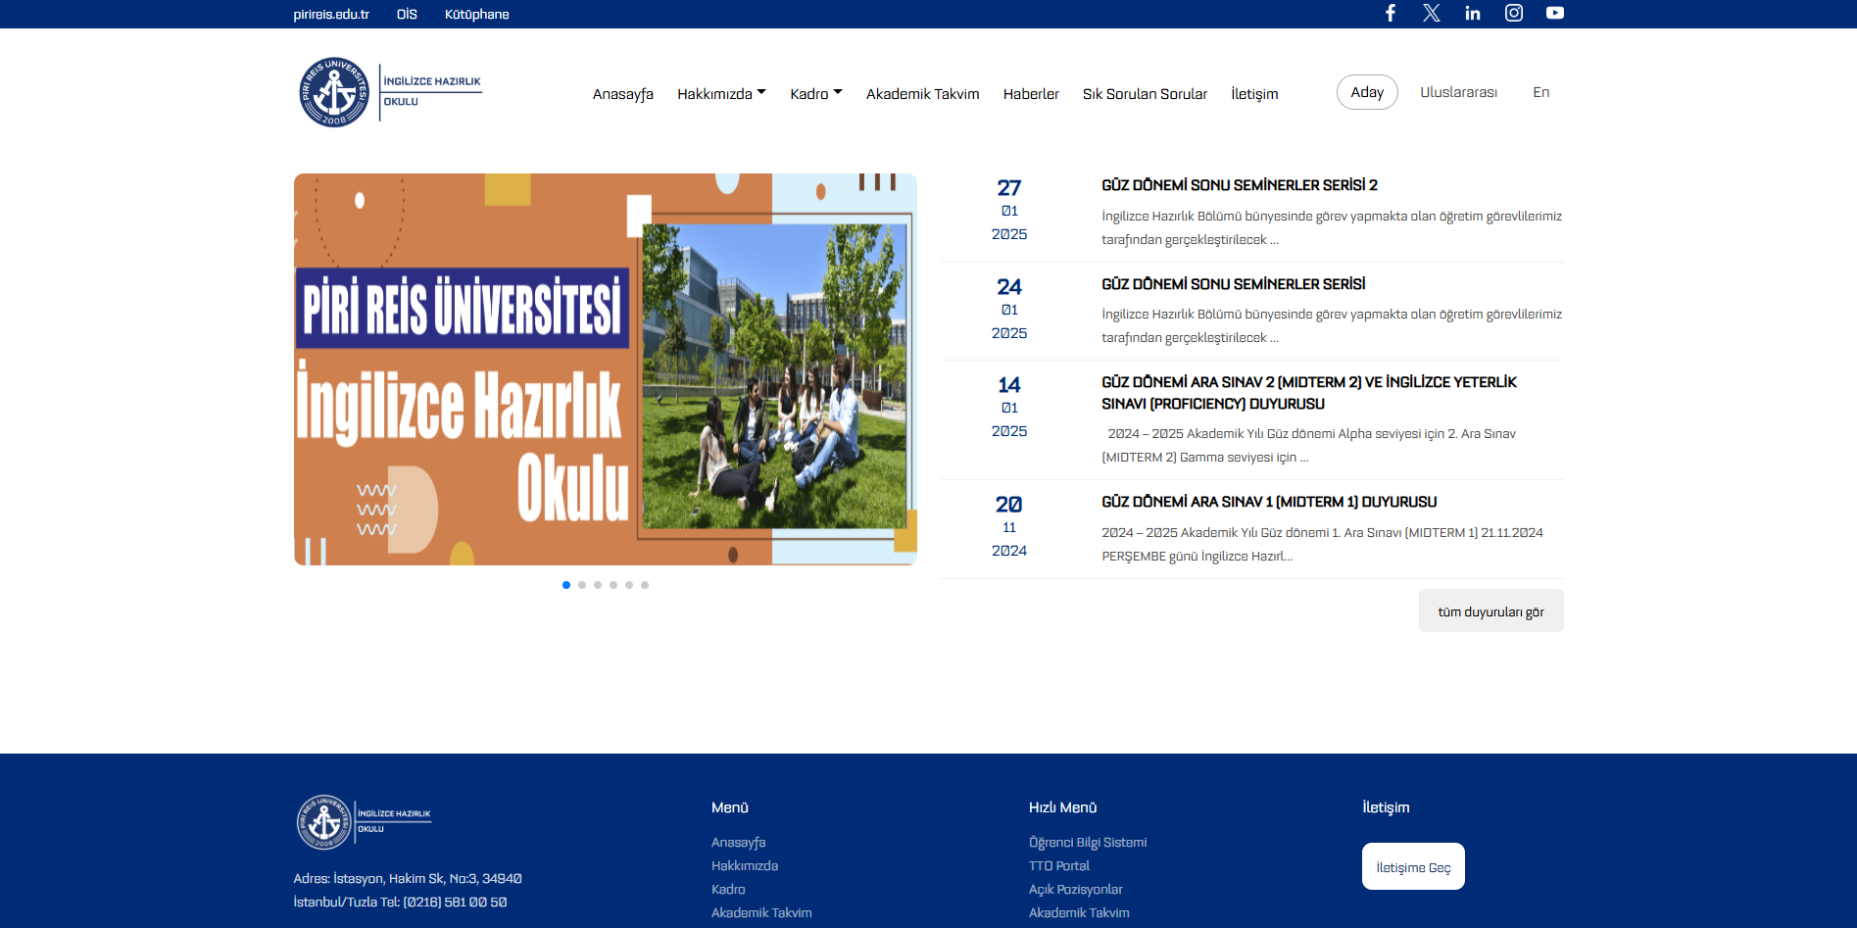Open Açık Pozisyonlar footer link
The image size is (1857, 928).
1076,890
